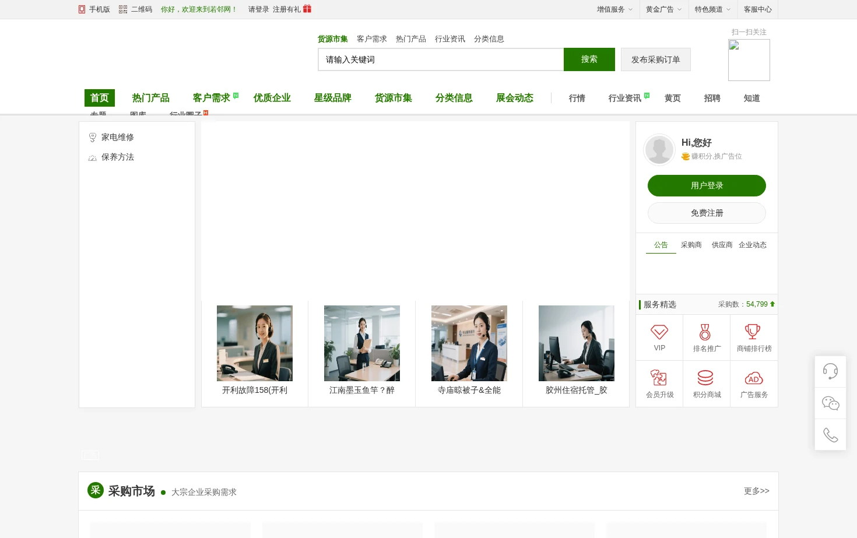Select the 客户需求 search tab
This screenshot has height=538, width=857.
(372, 39)
